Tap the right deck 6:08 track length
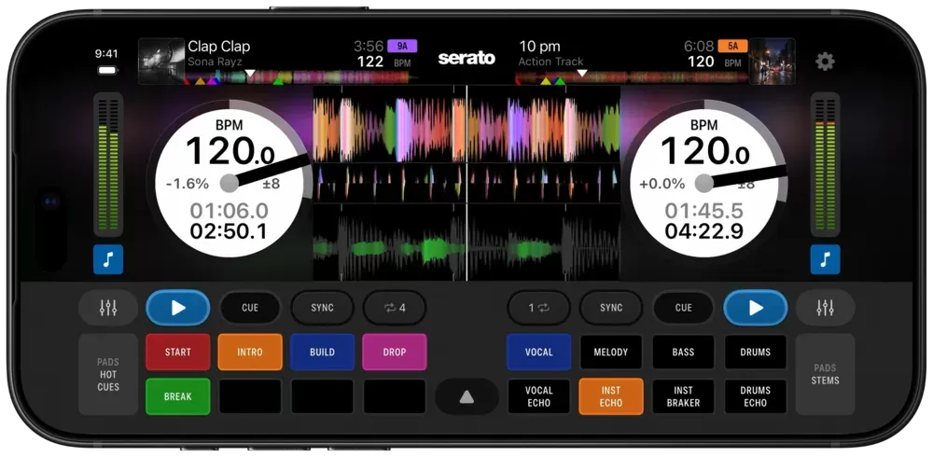Image resolution: width=933 pixels, height=457 pixels. pyautogui.click(x=699, y=47)
